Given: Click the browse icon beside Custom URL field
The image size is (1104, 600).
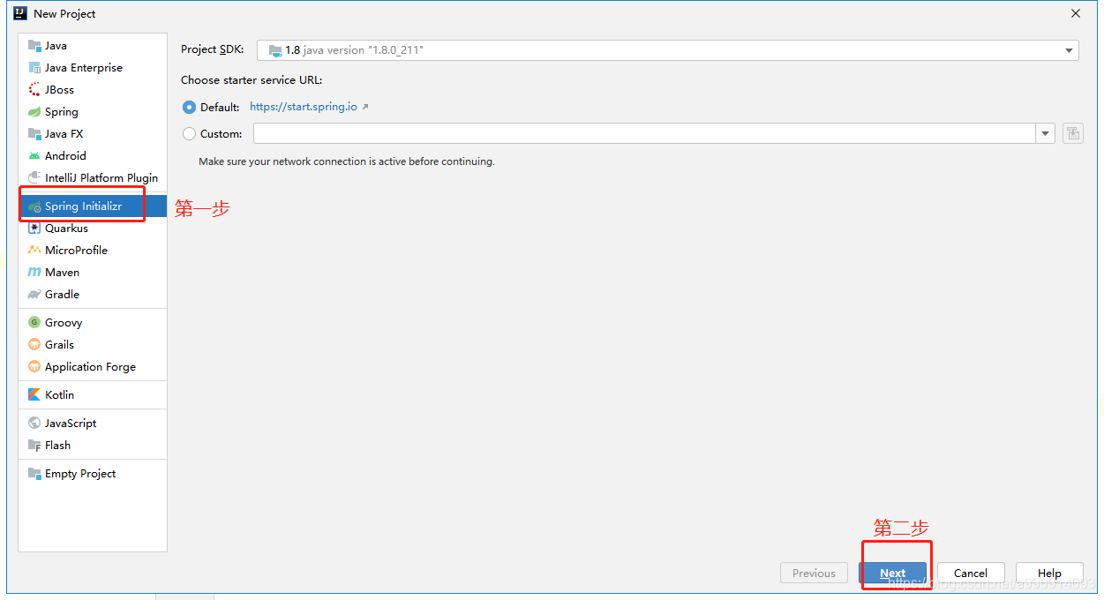Looking at the screenshot, I should pos(1072,133).
